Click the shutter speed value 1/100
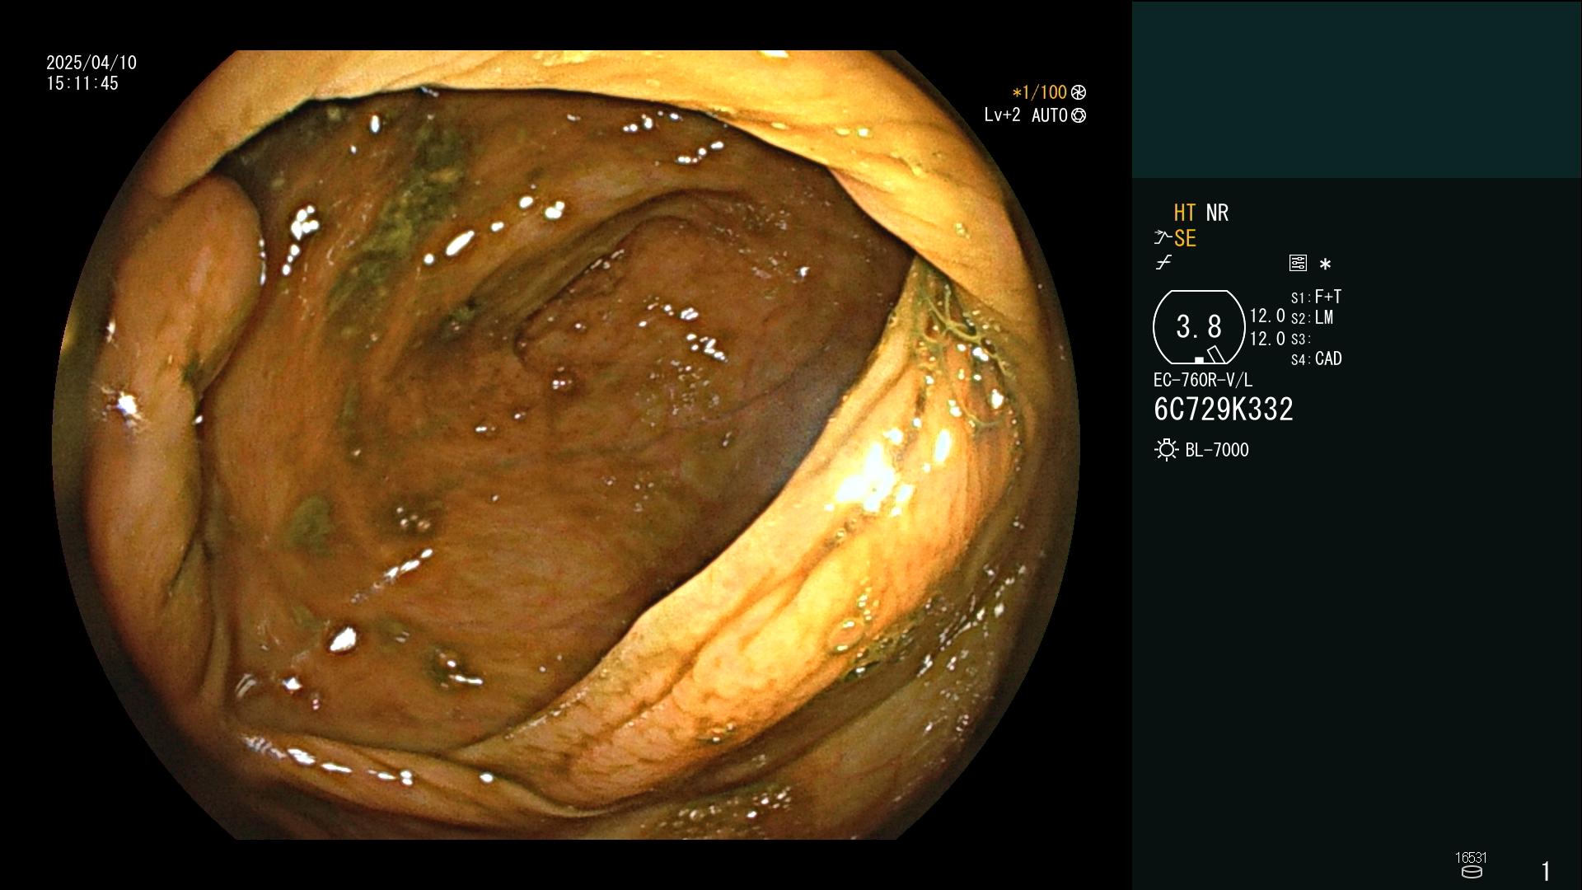Screen dimensions: 1582x890 tap(1045, 92)
